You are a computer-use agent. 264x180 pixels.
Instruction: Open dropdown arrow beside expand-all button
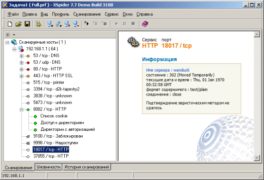tap(14, 35)
